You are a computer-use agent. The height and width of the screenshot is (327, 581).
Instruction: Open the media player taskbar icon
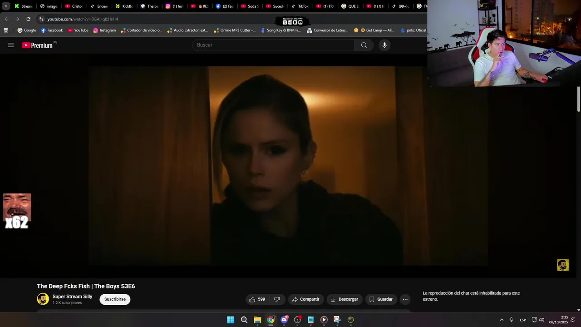[x=324, y=320]
